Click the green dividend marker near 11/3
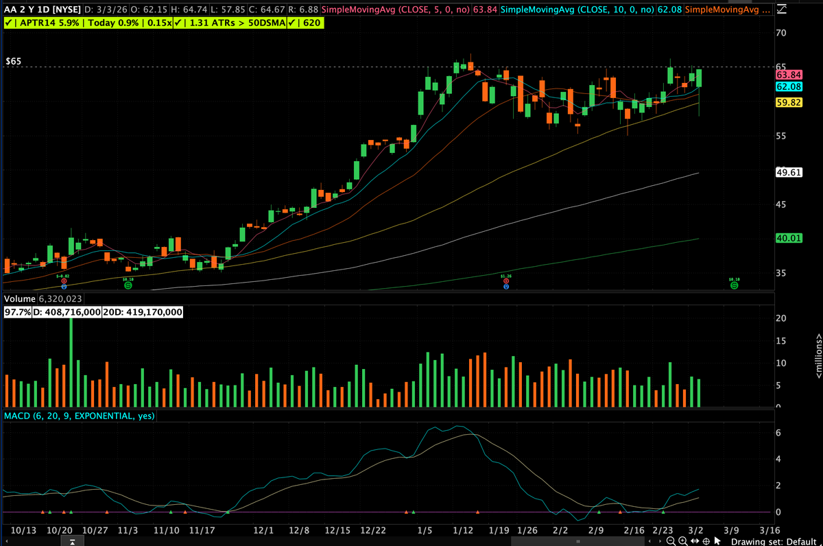The image size is (823, 546). point(128,285)
